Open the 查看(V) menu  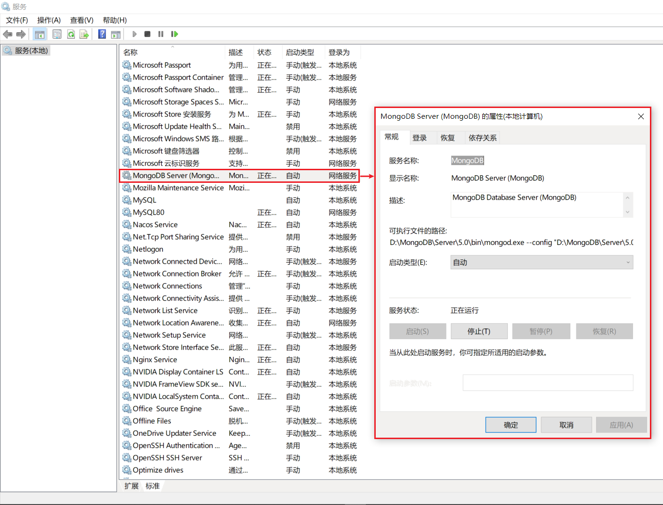82,20
